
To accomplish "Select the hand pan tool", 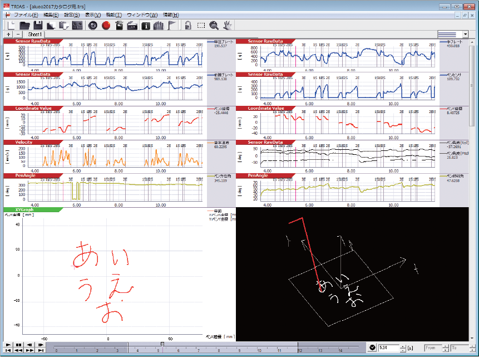I will (x=227, y=25).
